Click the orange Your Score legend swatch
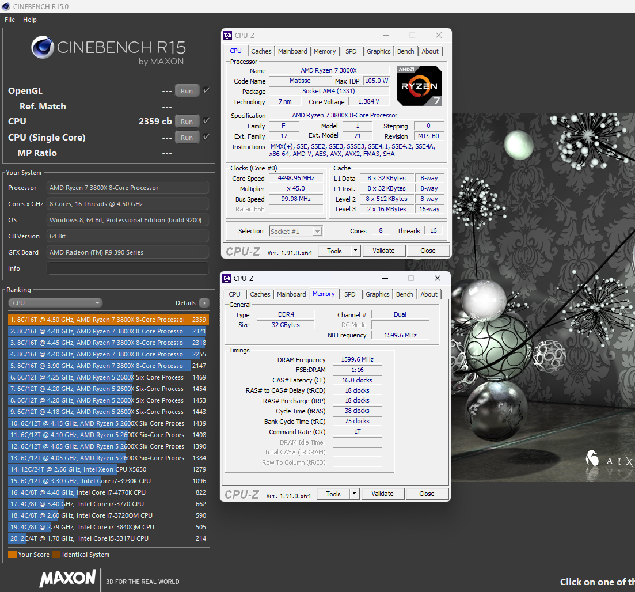 [12, 555]
